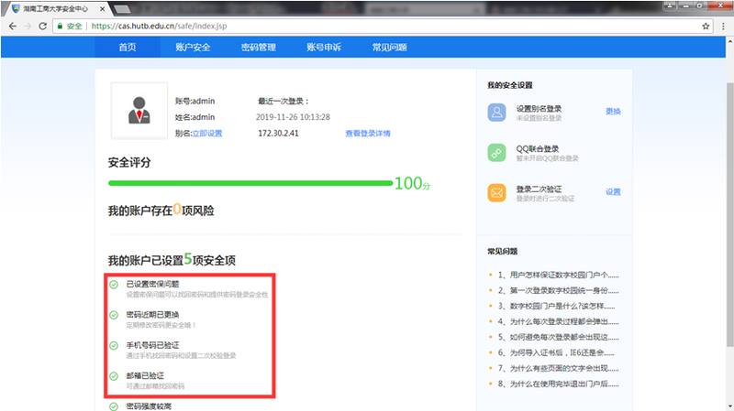Bookmark this page with the star icon
Image resolution: width=734 pixels, height=411 pixels.
pyautogui.click(x=706, y=27)
